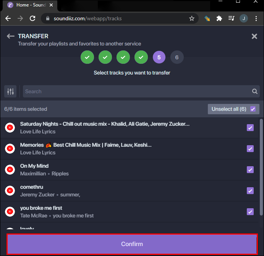The height and width of the screenshot is (256, 264).
Task: Open the media control playlist icon
Action: pyautogui.click(x=231, y=18)
